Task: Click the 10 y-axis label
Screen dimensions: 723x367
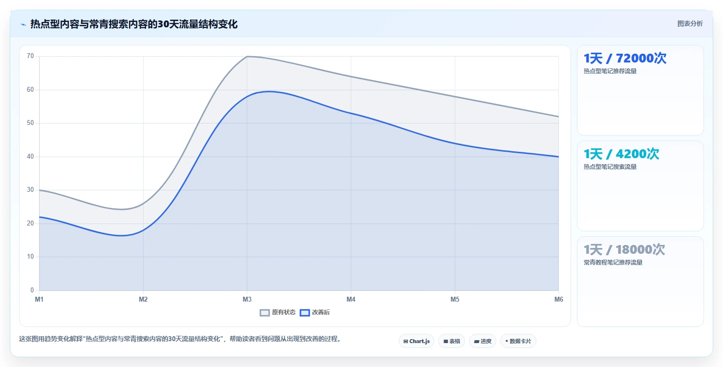Action: [30, 257]
